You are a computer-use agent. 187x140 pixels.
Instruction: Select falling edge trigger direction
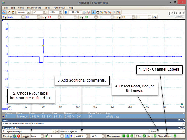click(71, 136)
